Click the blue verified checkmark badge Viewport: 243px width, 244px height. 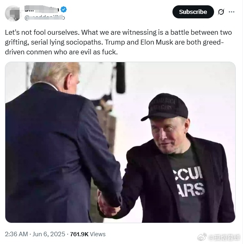[64, 9]
